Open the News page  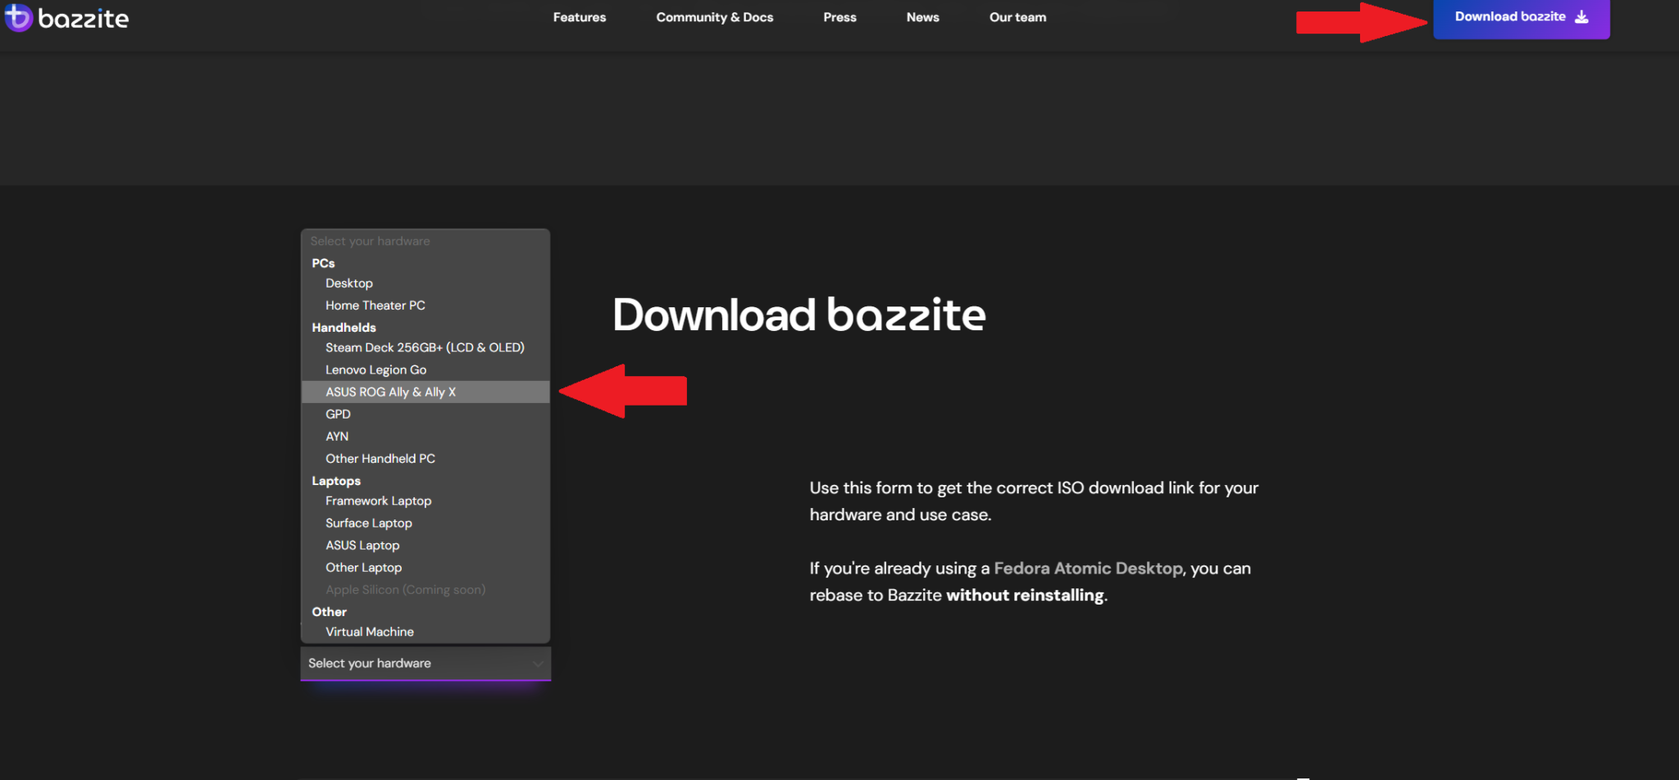[x=922, y=17]
